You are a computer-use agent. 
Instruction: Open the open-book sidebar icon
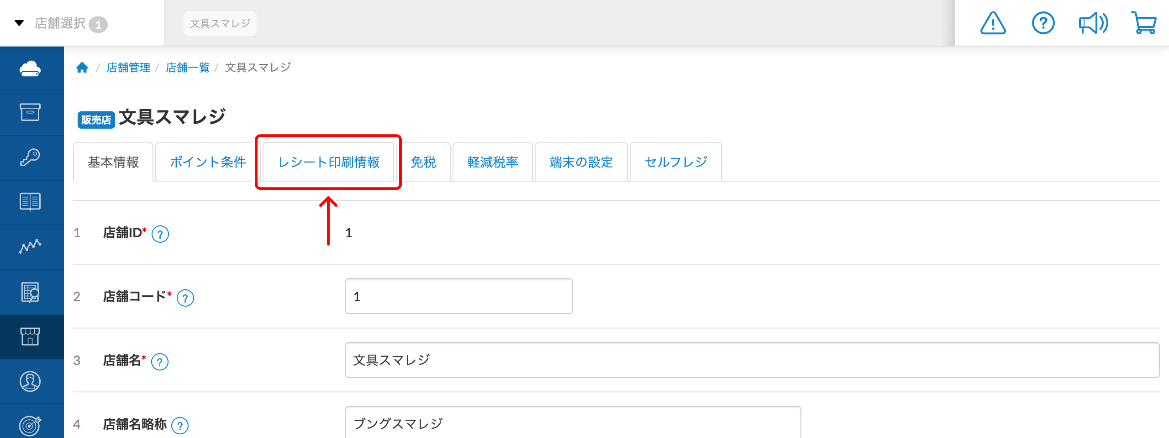[x=30, y=202]
